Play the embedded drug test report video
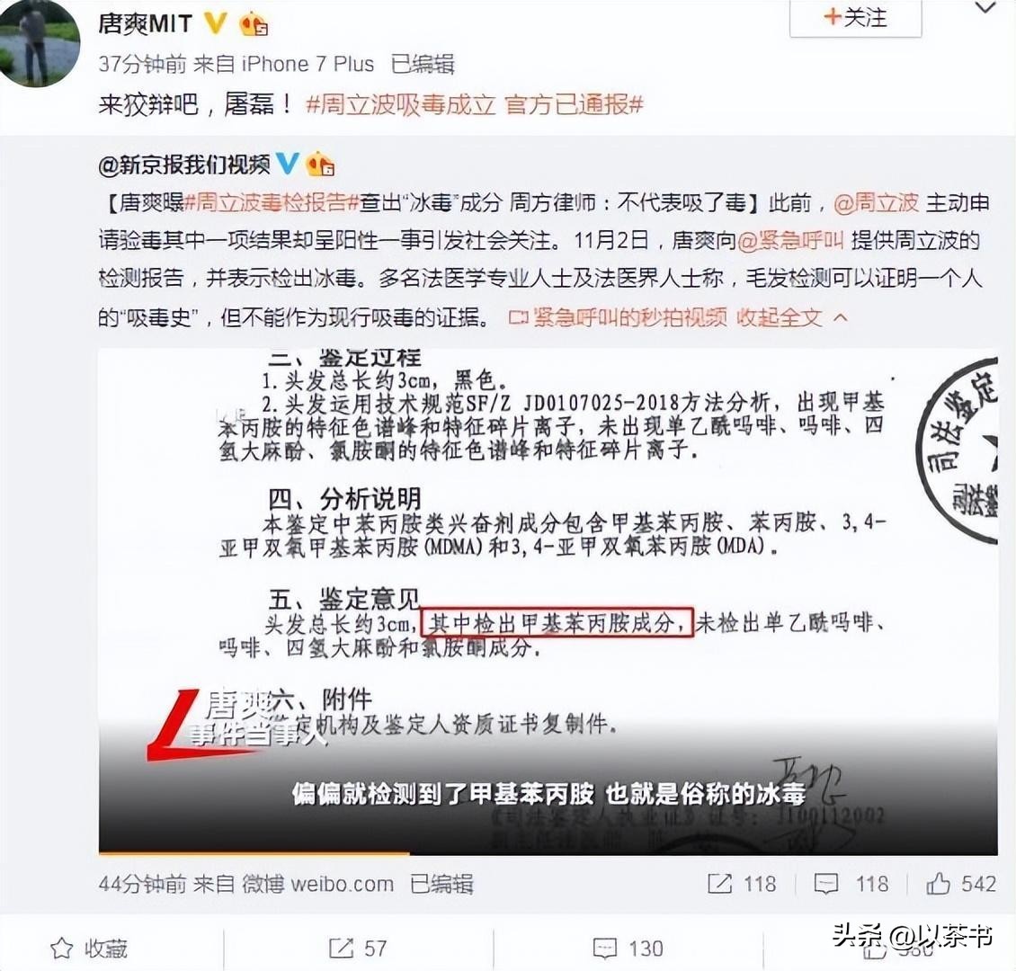The image size is (1016, 971). point(548,601)
